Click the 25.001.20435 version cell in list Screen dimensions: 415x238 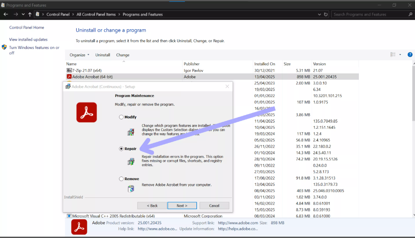pyautogui.click(x=325, y=77)
